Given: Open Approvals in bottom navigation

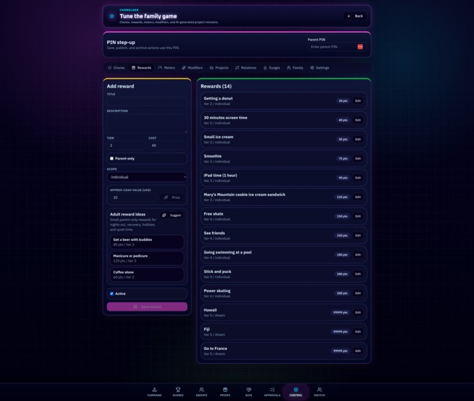Looking at the screenshot, I should pos(272,392).
